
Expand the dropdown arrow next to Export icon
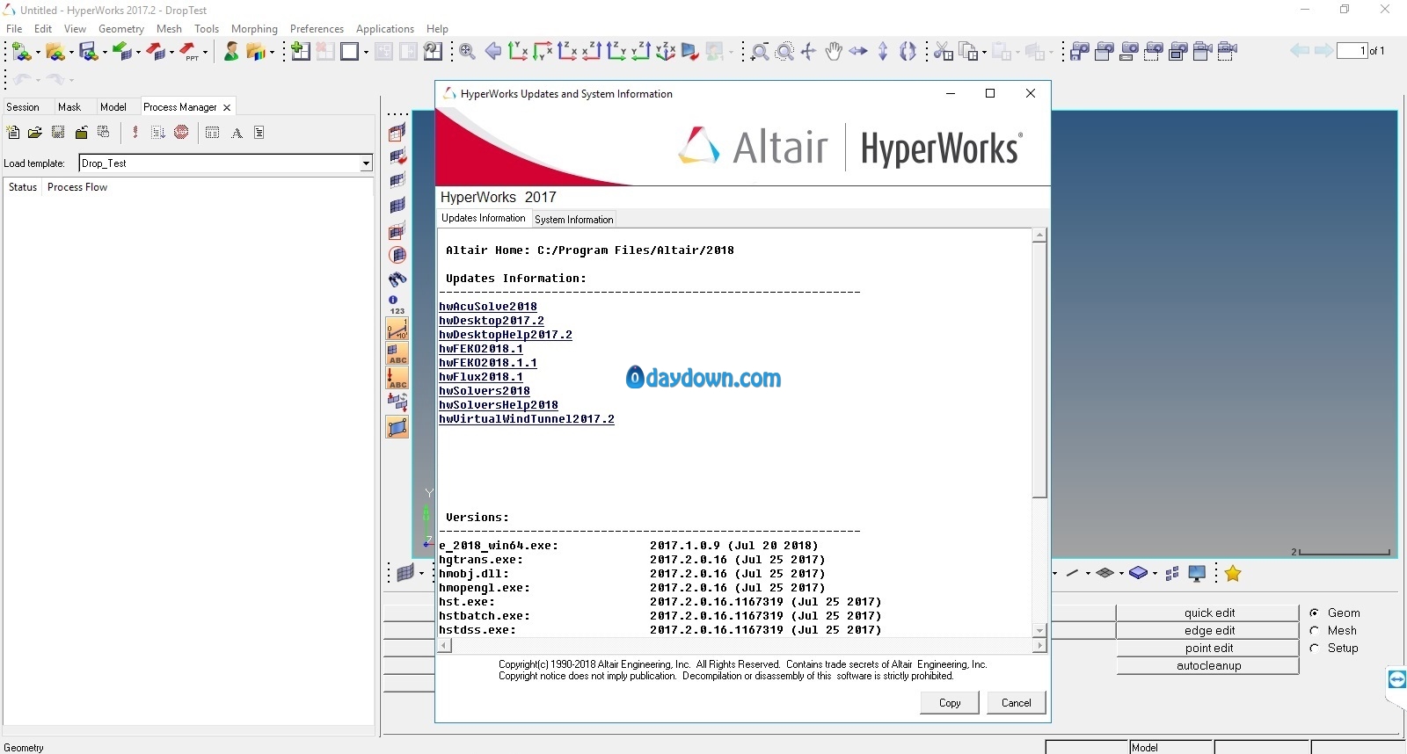click(x=171, y=53)
